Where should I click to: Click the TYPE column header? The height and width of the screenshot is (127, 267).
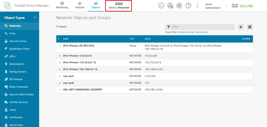click(131, 39)
